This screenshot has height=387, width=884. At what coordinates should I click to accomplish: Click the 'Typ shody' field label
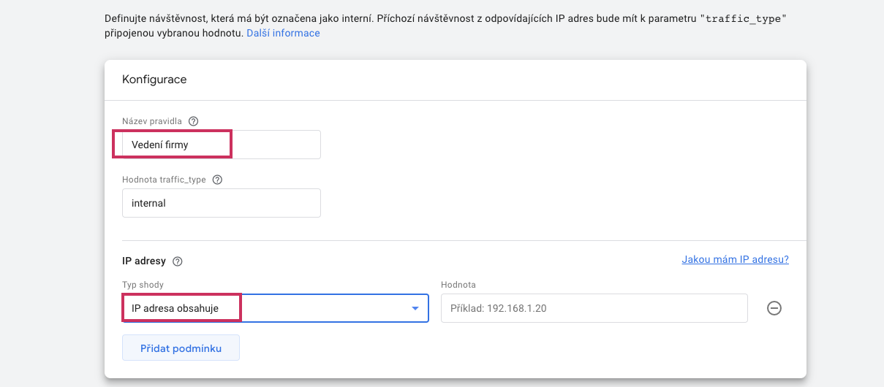point(143,285)
